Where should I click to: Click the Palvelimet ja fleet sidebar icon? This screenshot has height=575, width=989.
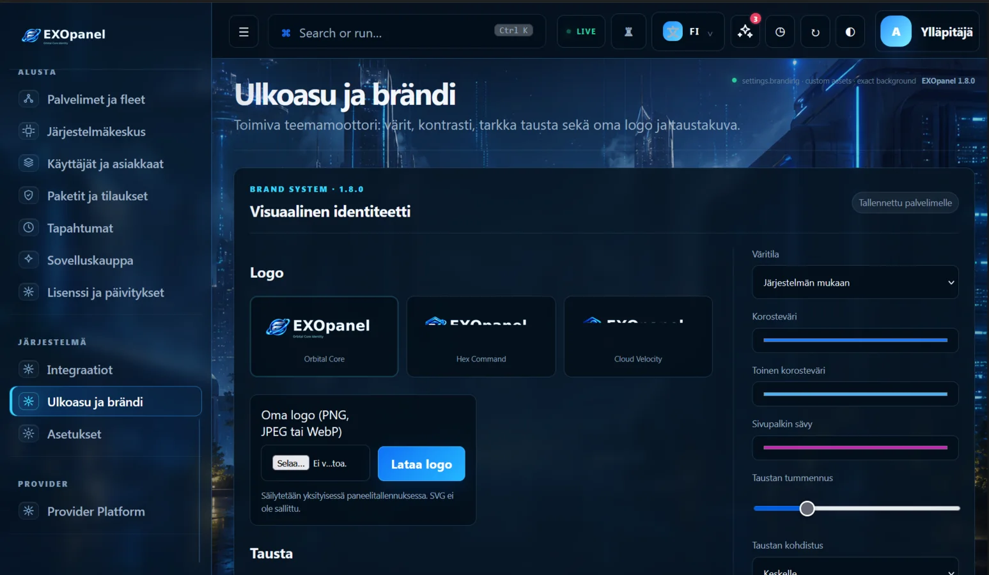[29, 99]
